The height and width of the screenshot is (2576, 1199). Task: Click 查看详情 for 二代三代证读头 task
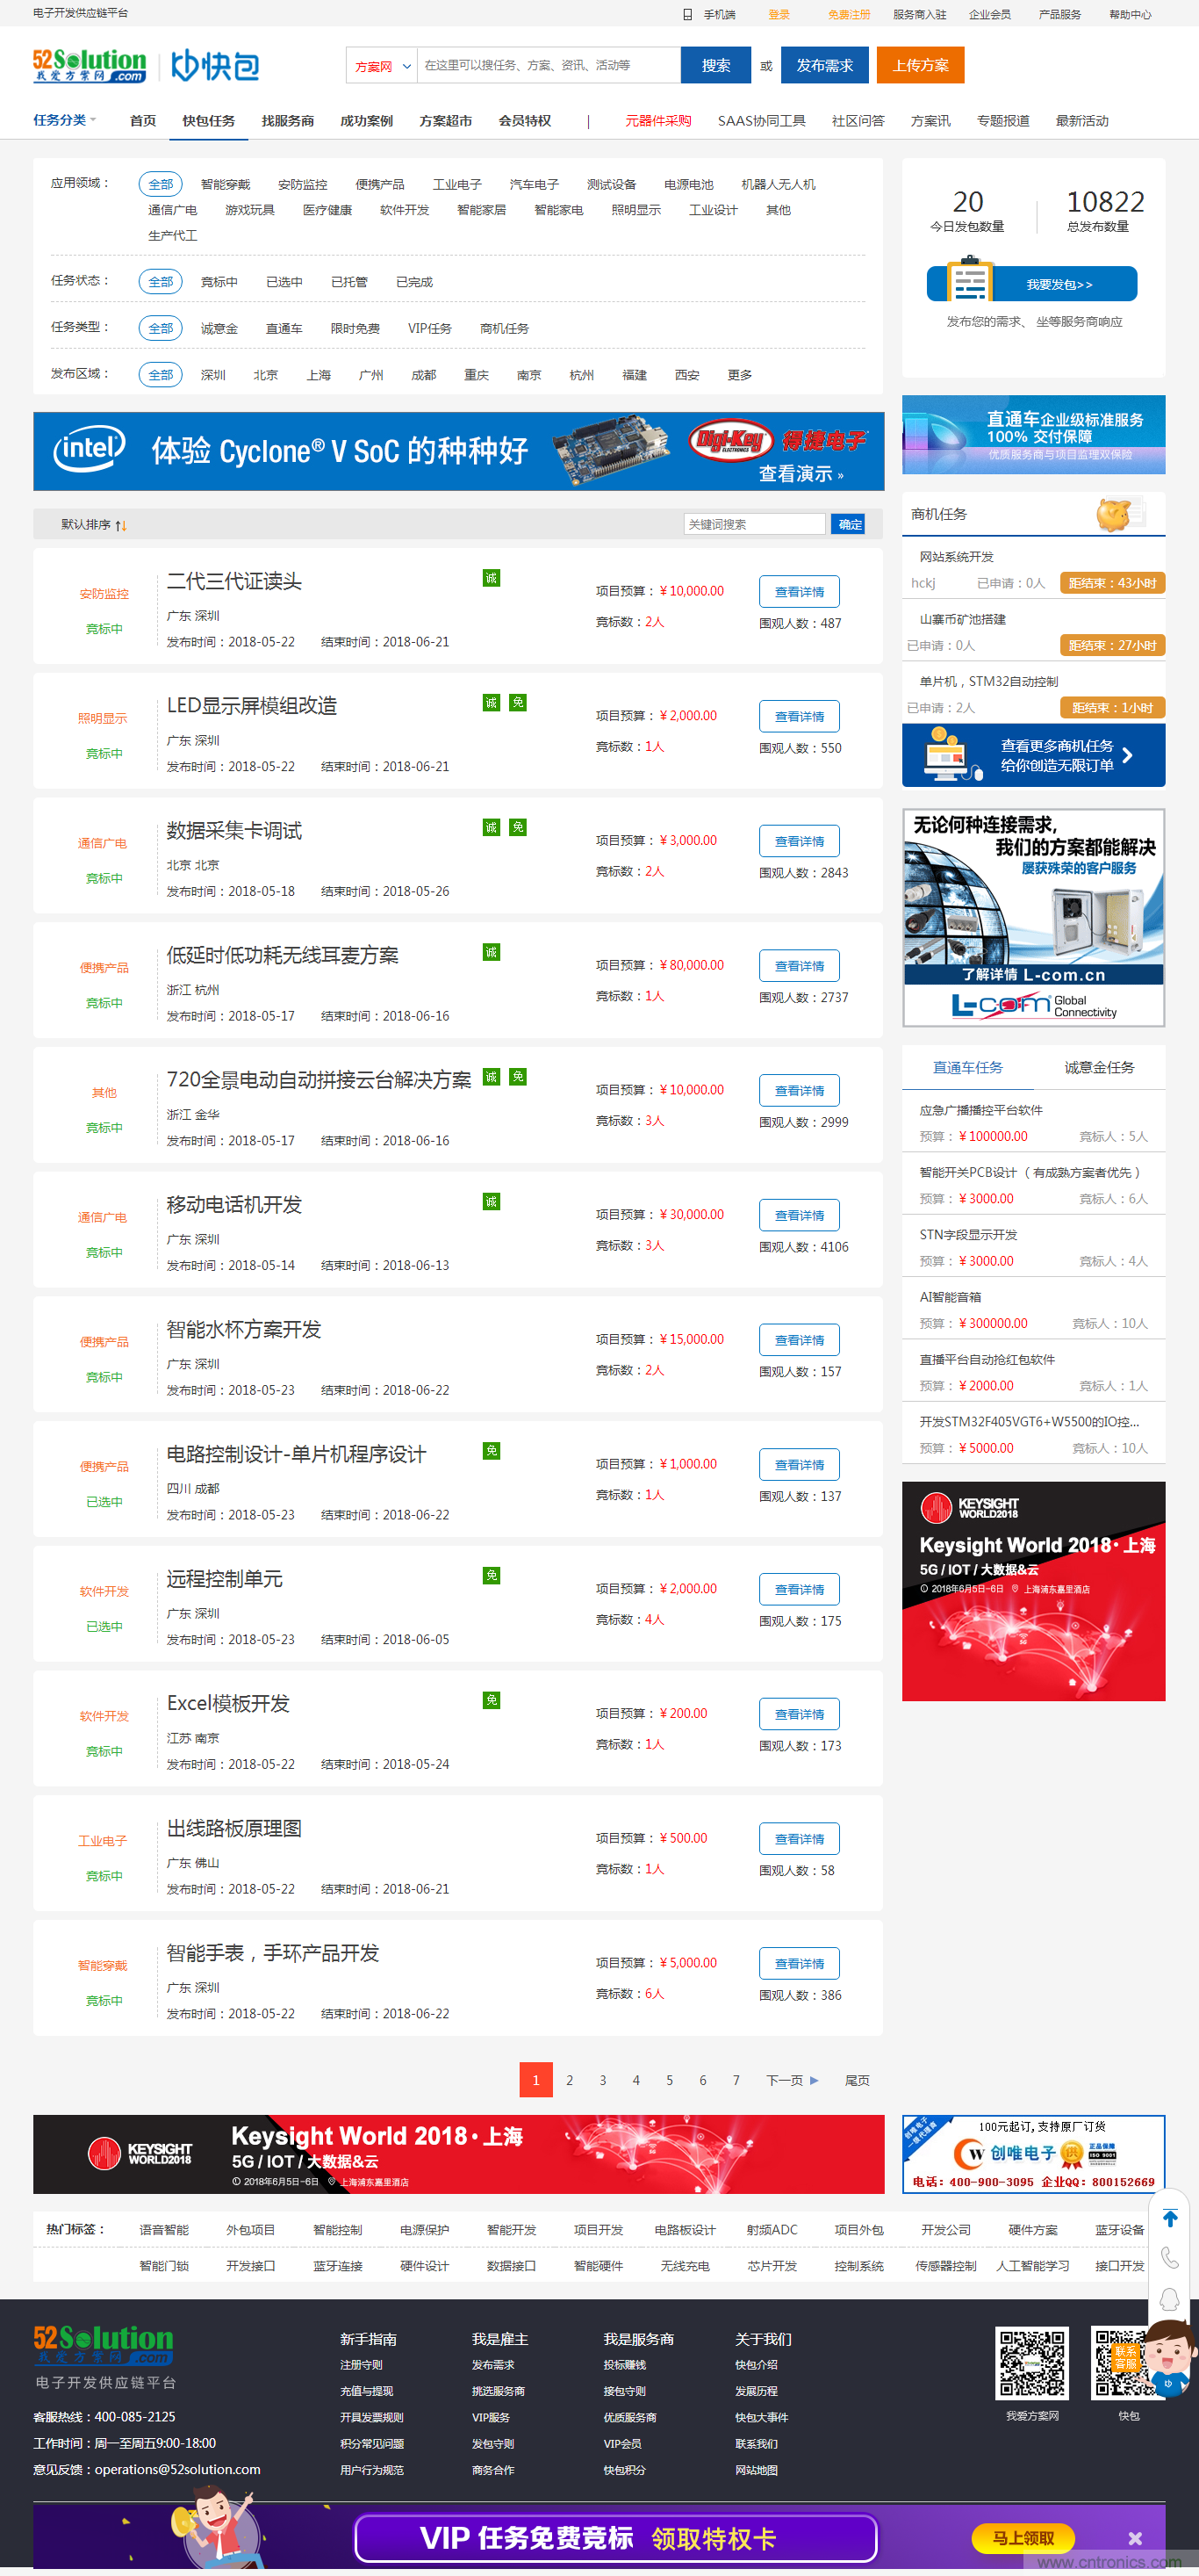pos(799,592)
